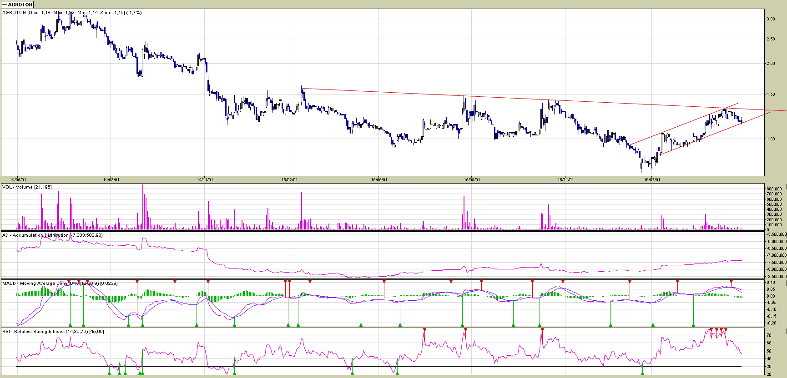
Task: Click the 1,00 price level on the price axis
Action: point(771,139)
